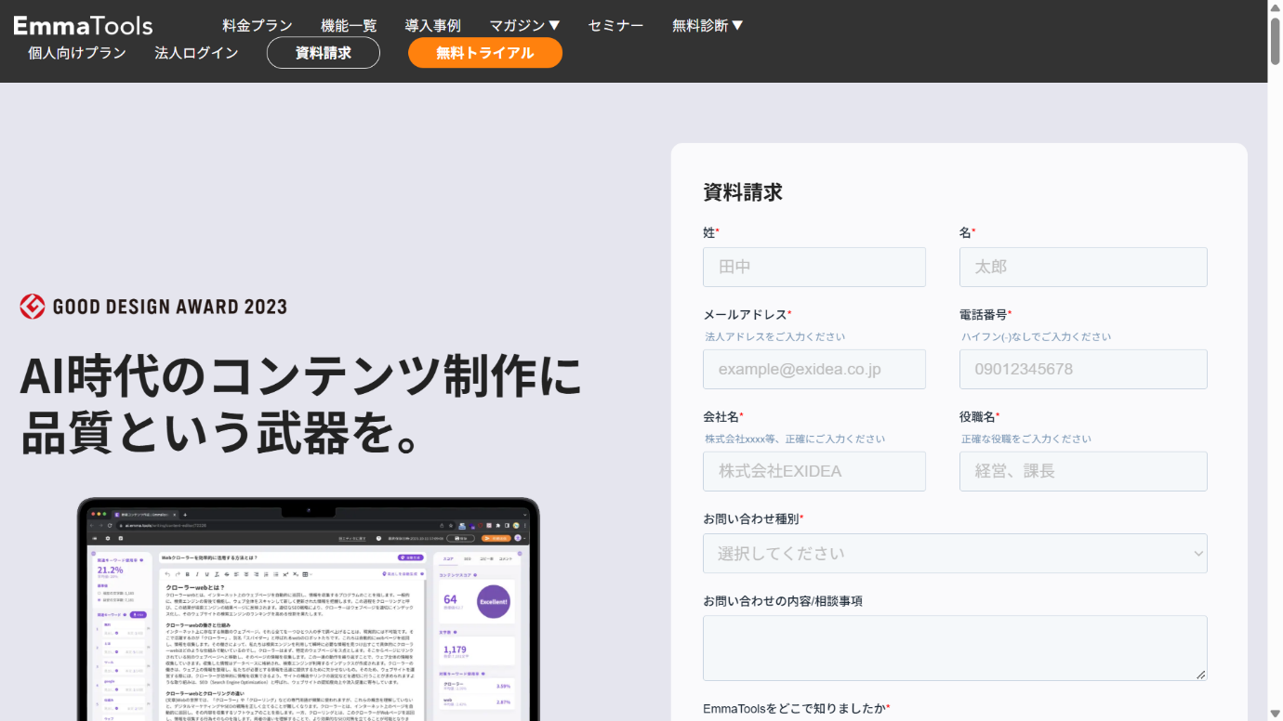This screenshot has width=1283, height=721.
Task: Click the hint ハイフン(-)なしでご入力ください
Action: [1036, 336]
